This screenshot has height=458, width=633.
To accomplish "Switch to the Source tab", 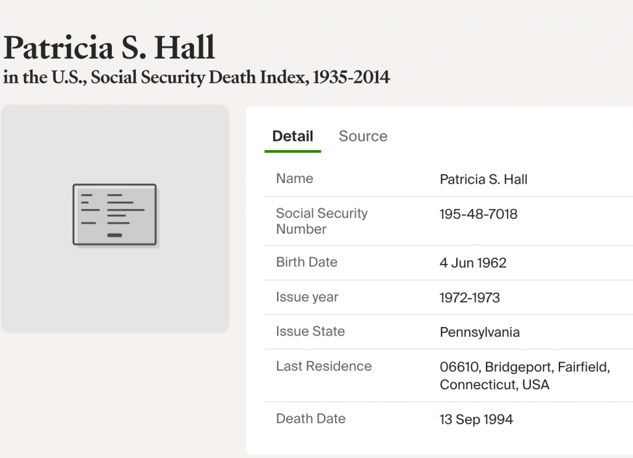I will (x=363, y=136).
